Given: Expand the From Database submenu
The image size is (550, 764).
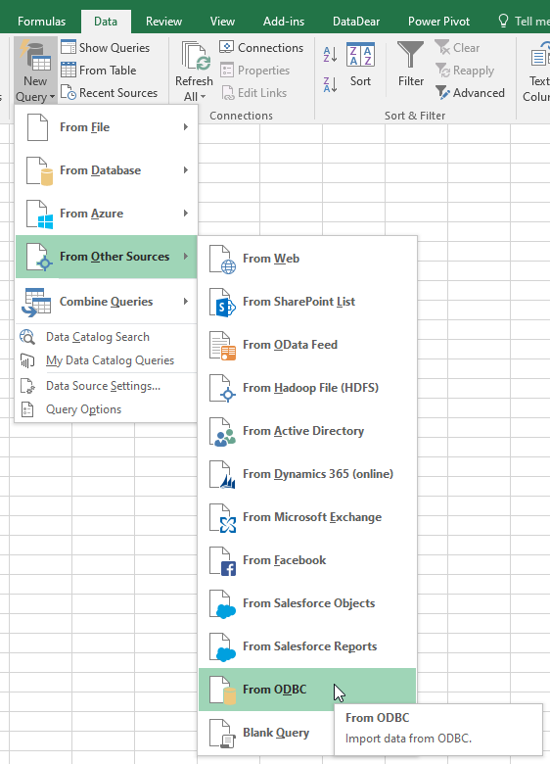Looking at the screenshot, I should point(106,170).
